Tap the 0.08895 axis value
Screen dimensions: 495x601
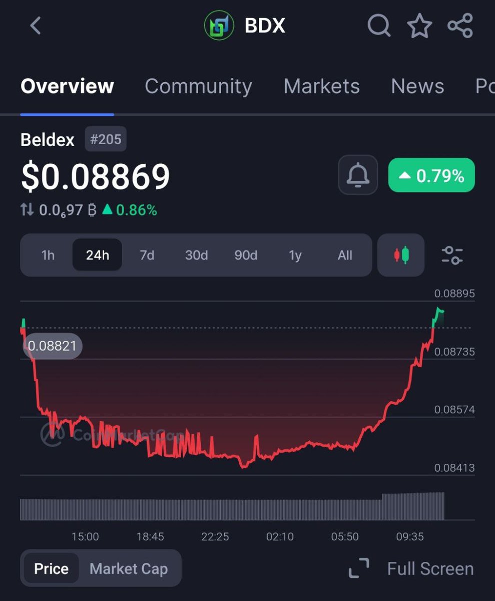pos(454,293)
